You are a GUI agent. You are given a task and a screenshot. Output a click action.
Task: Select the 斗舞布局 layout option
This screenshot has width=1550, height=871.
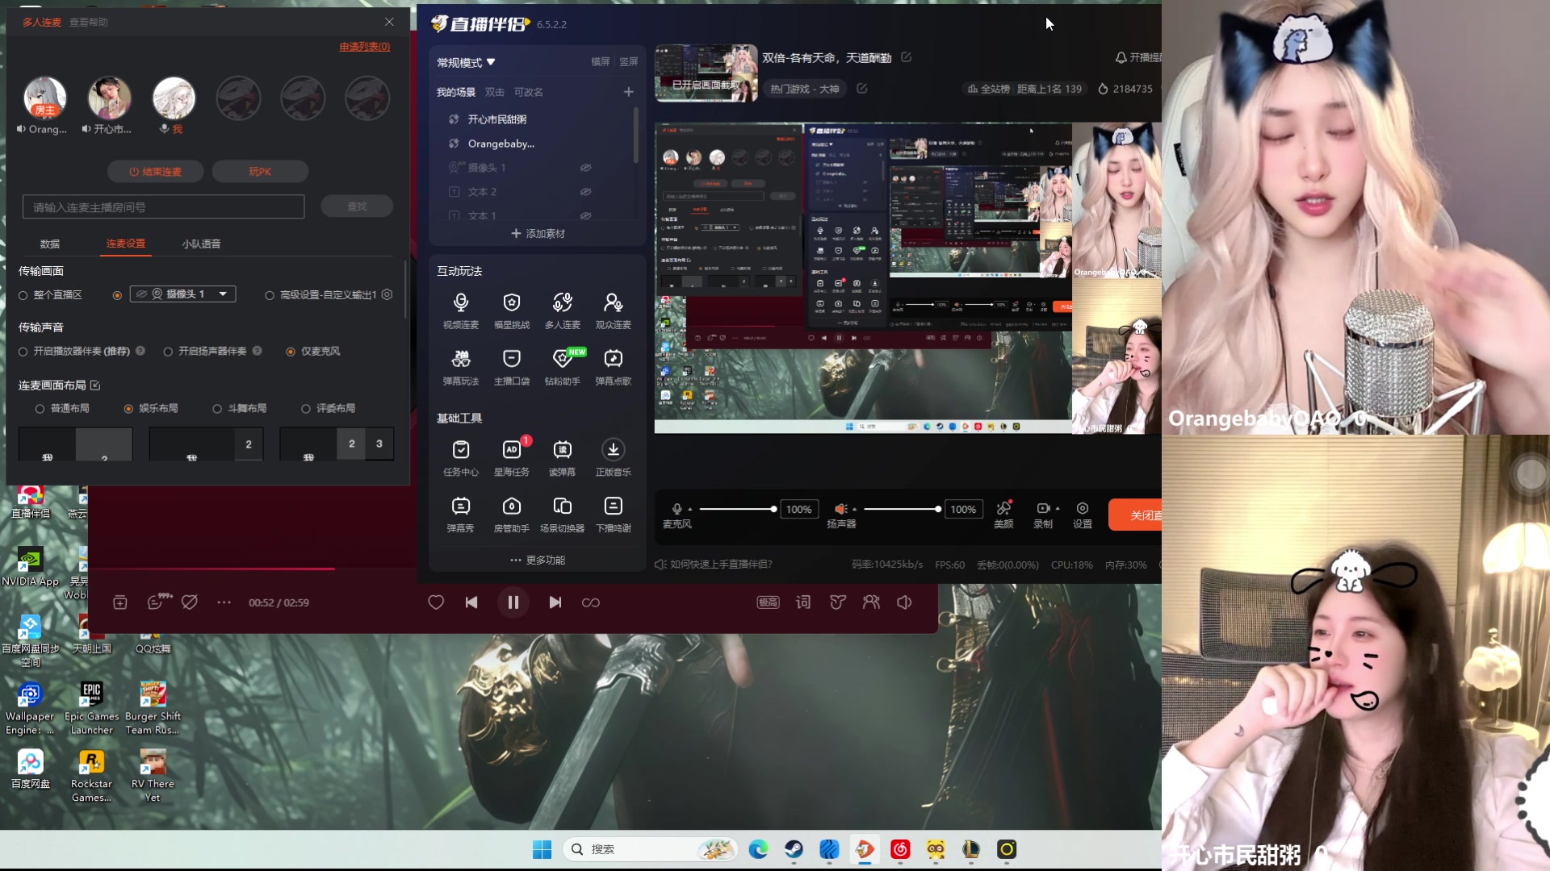coord(217,409)
